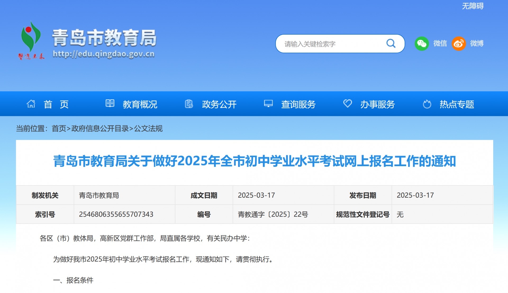
Task: Open the 查询服务 navigation item
Action: pyautogui.click(x=298, y=104)
